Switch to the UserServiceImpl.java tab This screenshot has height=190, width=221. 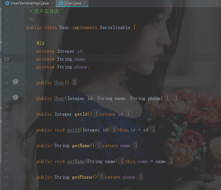point(30,3)
